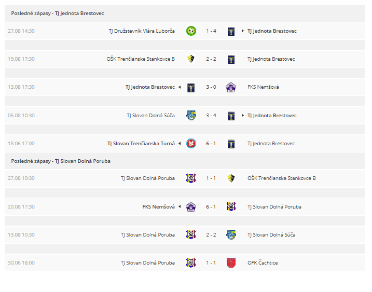Click TJ Družstevník Vlára Ľuborča green club logo
The width and height of the screenshot is (372, 292).
[x=191, y=31]
